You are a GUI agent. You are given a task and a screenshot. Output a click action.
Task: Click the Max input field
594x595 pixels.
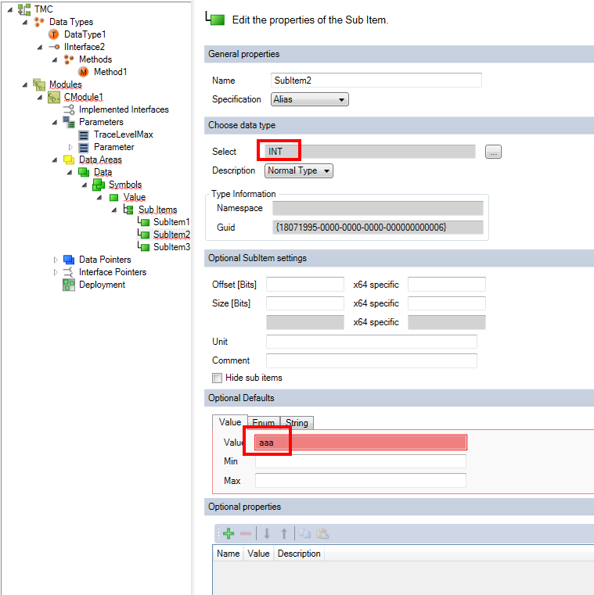tap(361, 480)
